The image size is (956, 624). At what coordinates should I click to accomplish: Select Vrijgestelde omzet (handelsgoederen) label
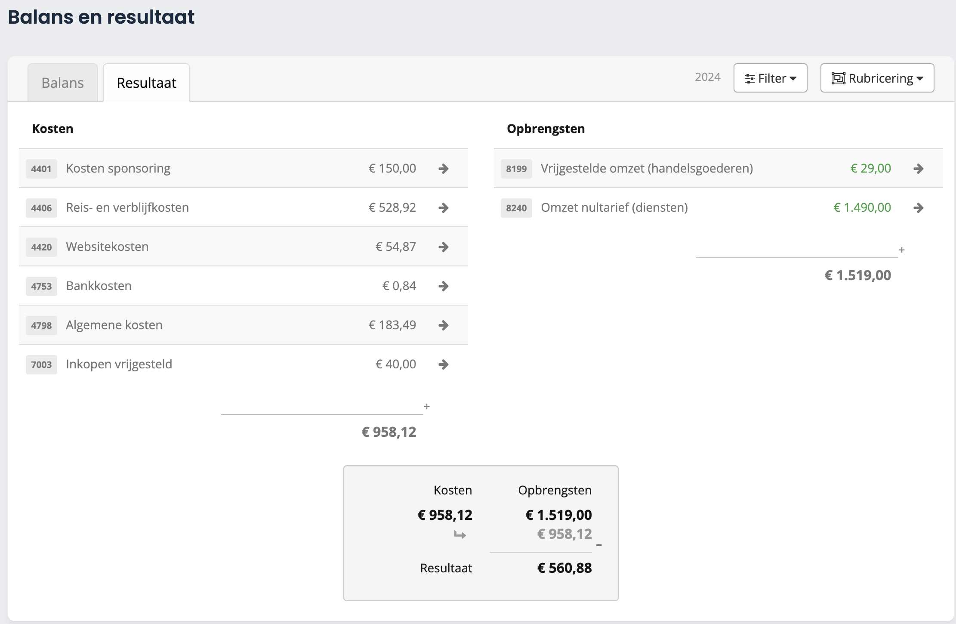647,168
